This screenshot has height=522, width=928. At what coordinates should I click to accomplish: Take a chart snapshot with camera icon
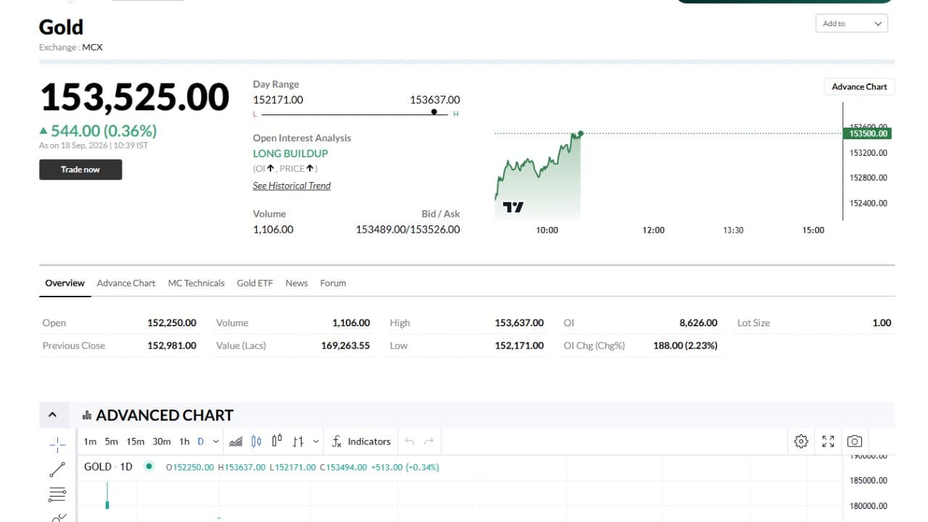point(855,441)
